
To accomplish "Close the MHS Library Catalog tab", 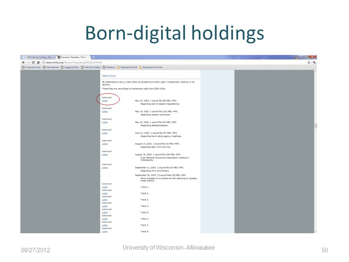I will tap(54, 57).
